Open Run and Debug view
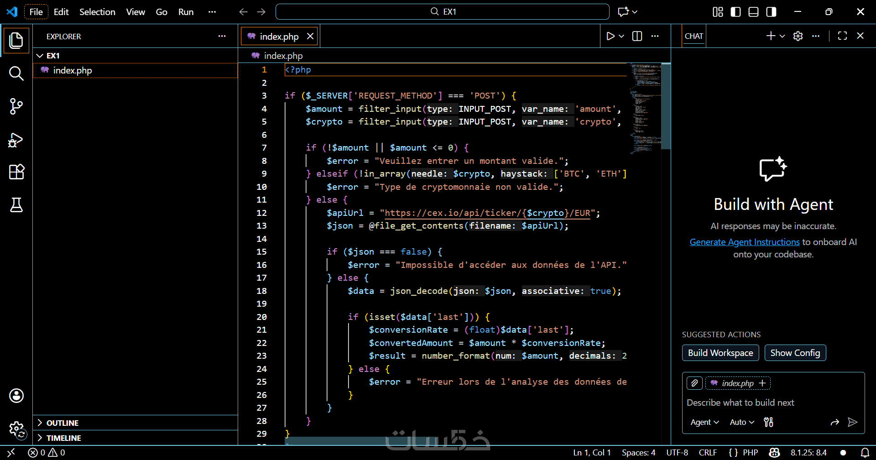Viewport: 876px width, 460px height. [x=16, y=140]
